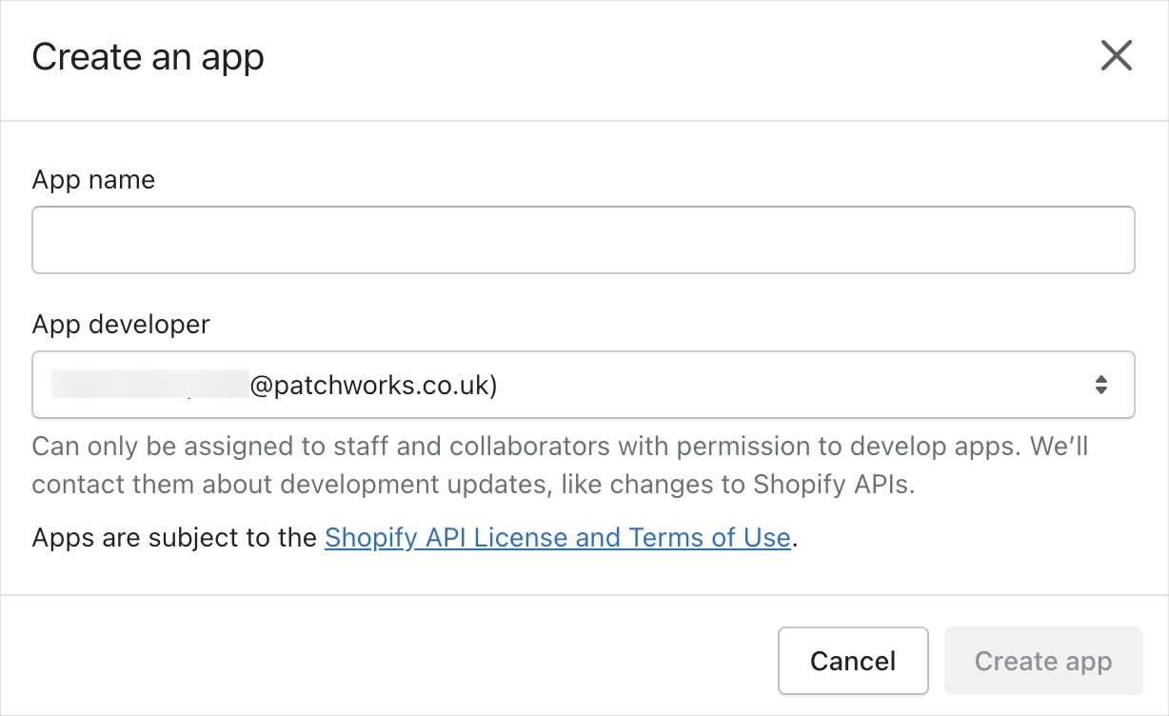
Task: Click the Create app button
Action: coord(1043,661)
